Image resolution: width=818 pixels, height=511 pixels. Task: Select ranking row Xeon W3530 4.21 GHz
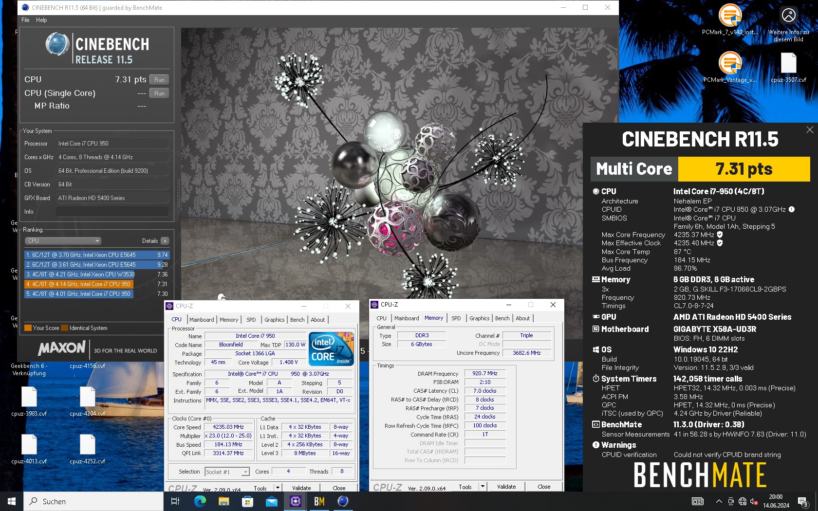click(x=97, y=274)
